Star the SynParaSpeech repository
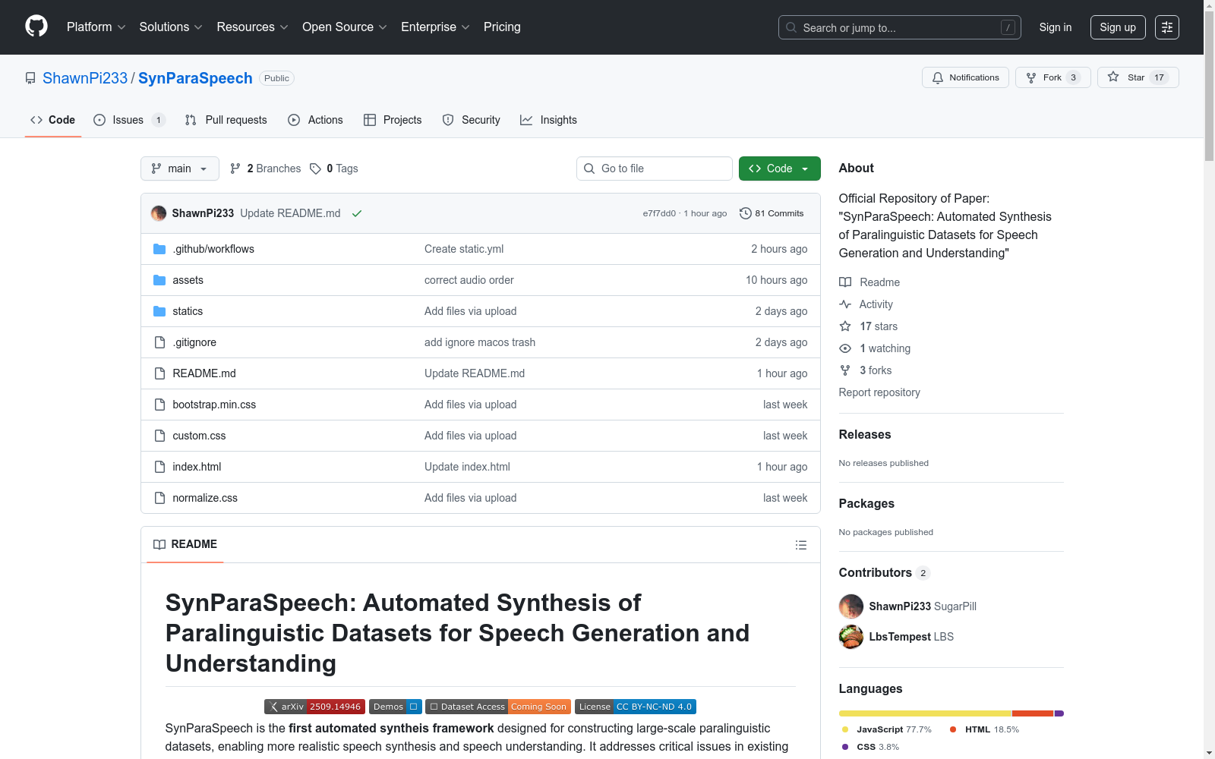The image size is (1215, 759). [x=1138, y=77]
